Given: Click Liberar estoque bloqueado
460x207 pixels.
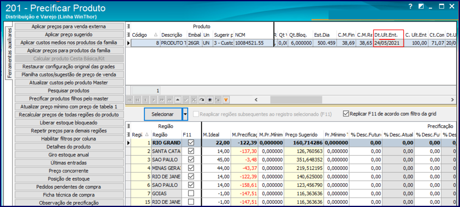Looking at the screenshot, I should (69, 123).
